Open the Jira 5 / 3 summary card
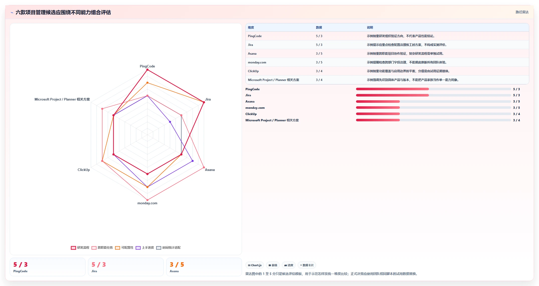 coord(126,267)
